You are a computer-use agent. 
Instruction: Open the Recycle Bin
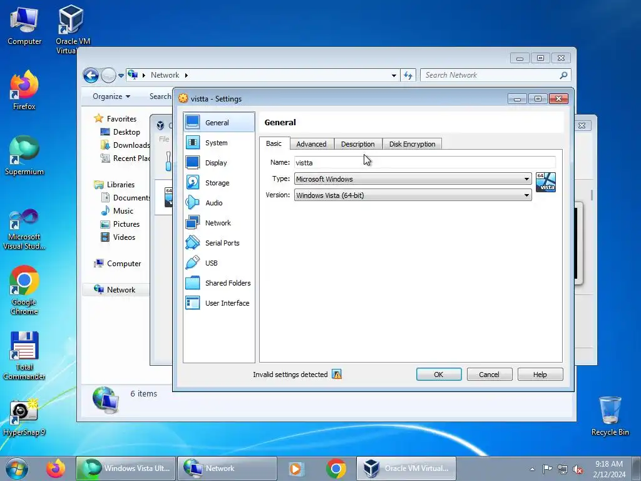(610, 416)
